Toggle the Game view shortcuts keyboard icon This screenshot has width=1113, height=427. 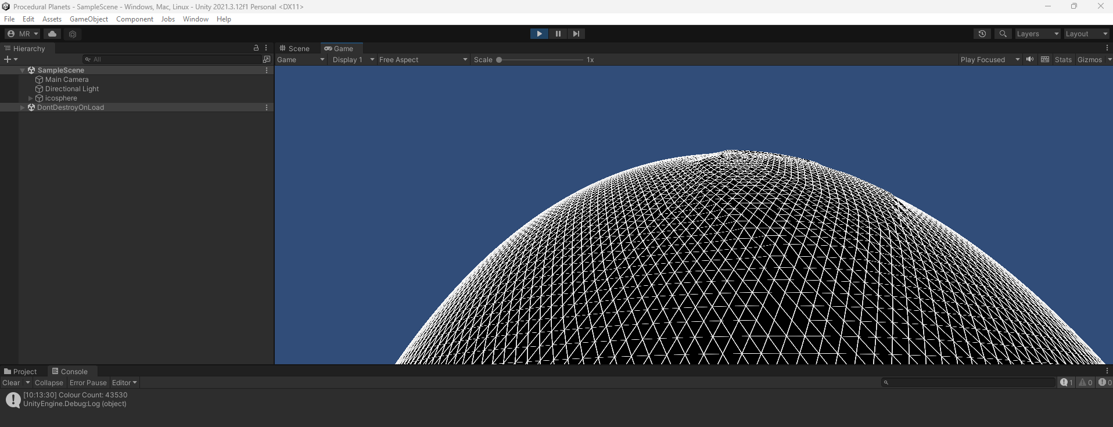coord(1045,59)
